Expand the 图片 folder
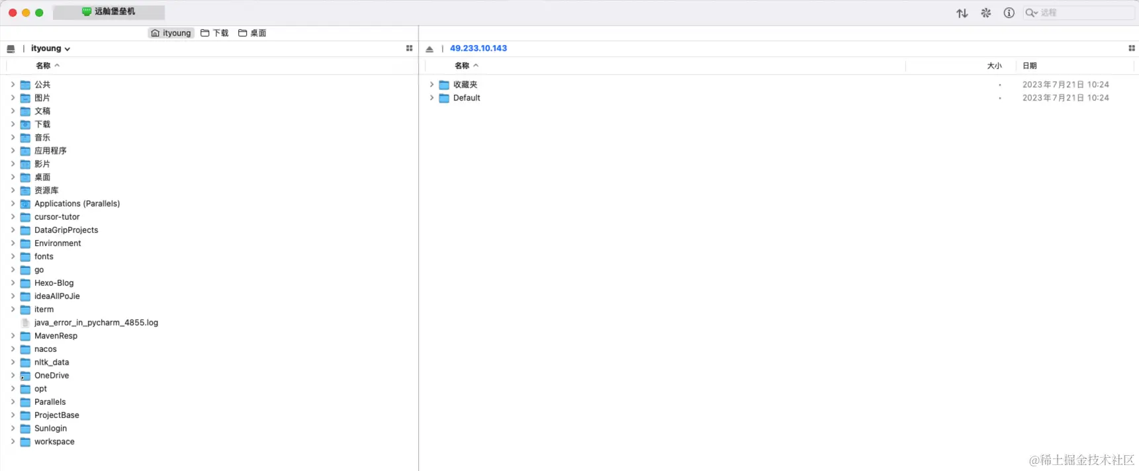Viewport: 1139px width, 471px height. (13, 98)
